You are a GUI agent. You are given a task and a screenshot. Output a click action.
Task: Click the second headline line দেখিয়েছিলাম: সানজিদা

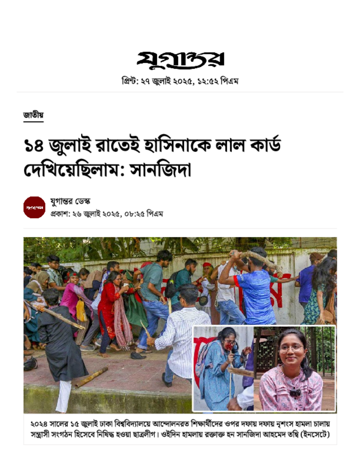click(x=107, y=170)
